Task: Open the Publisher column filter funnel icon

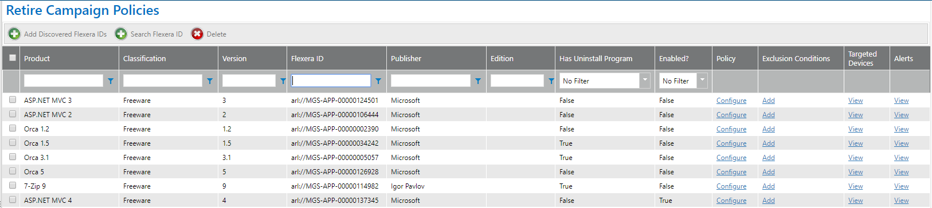Action: pyautogui.click(x=478, y=81)
